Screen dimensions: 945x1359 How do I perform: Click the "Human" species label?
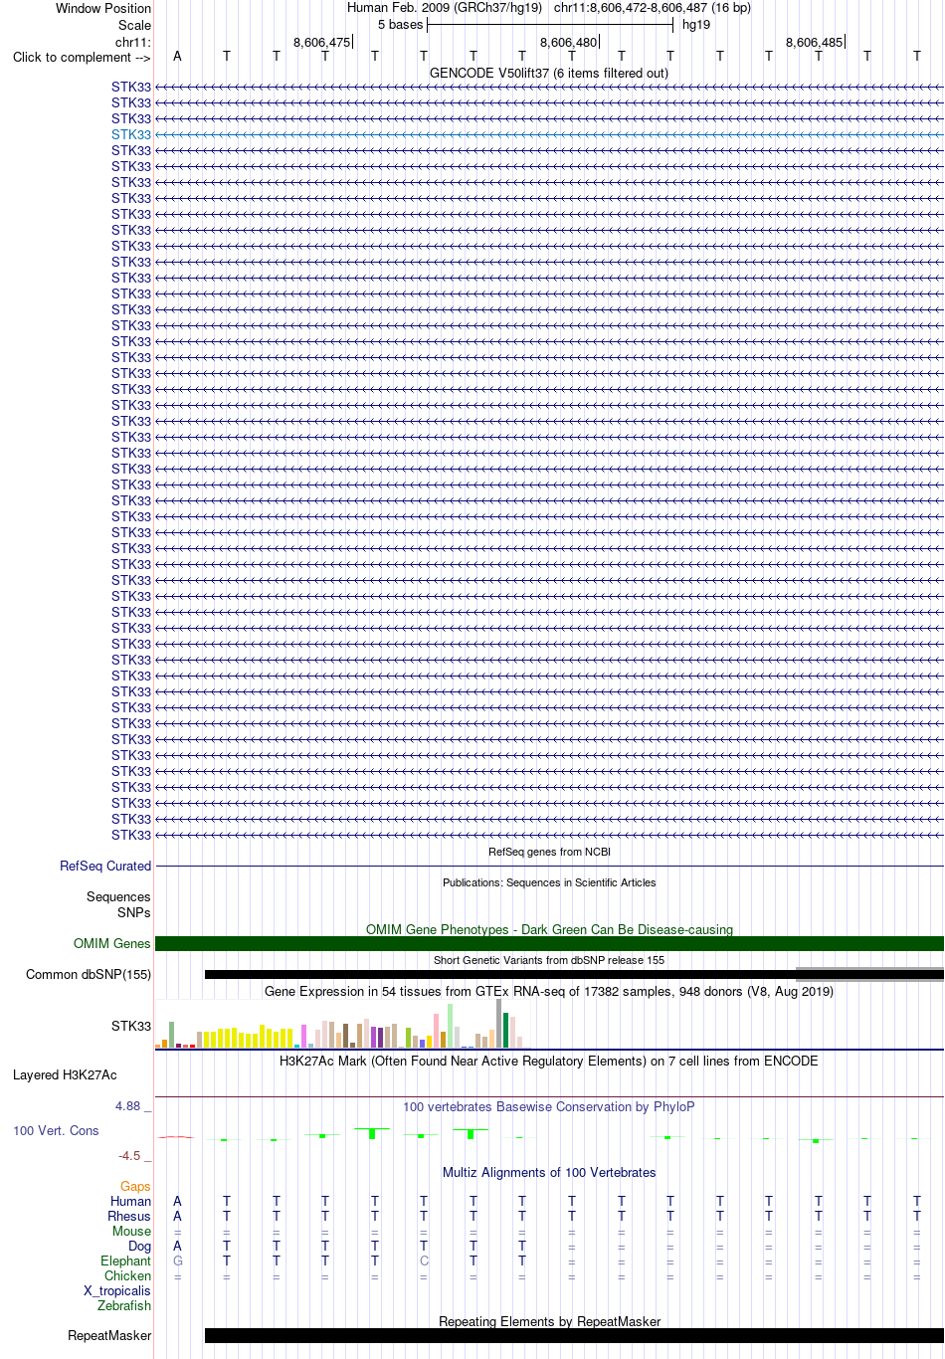(130, 1201)
